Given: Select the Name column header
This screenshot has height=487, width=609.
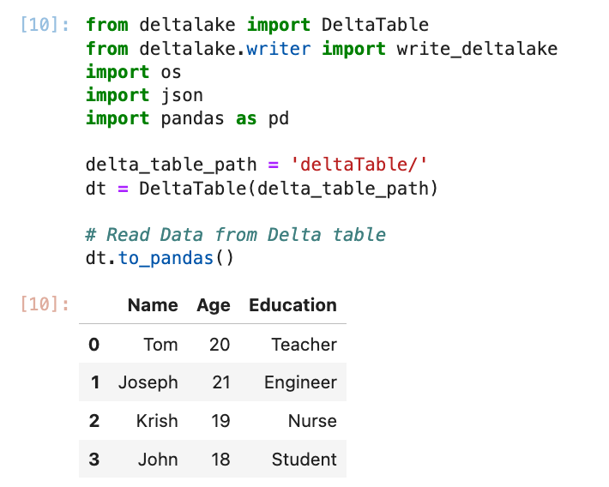Looking at the screenshot, I should (x=153, y=305).
